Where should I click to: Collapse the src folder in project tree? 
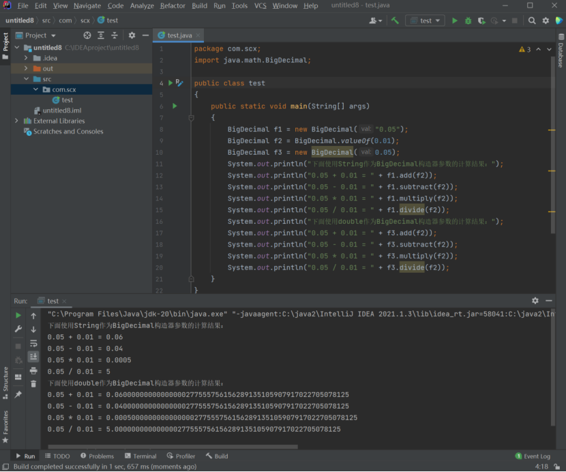[x=26, y=79]
